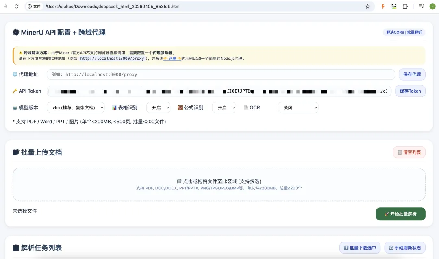Click the document icon beside OCR

(246, 107)
